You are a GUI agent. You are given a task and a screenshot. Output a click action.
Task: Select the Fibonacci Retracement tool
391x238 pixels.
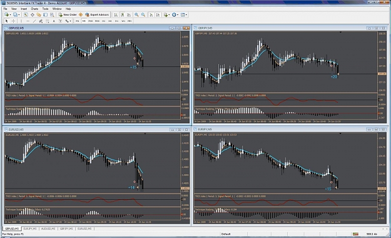pyautogui.click(x=47, y=21)
